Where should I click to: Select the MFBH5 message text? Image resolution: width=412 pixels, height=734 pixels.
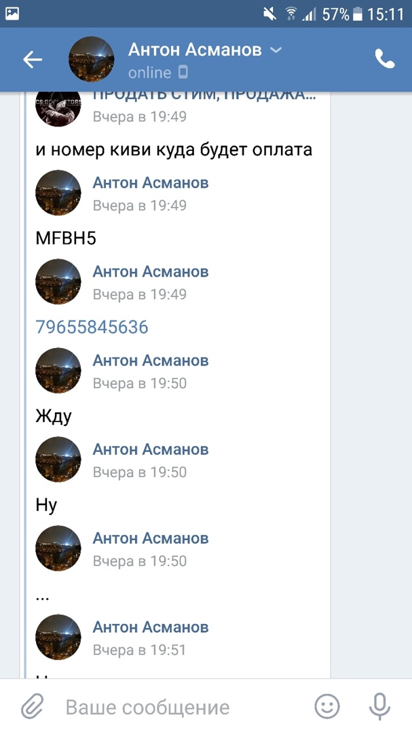(x=66, y=239)
